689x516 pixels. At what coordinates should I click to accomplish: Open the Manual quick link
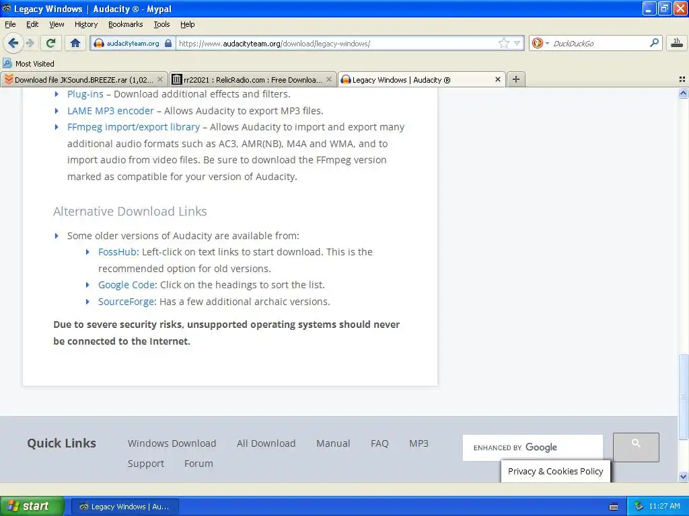(x=333, y=443)
